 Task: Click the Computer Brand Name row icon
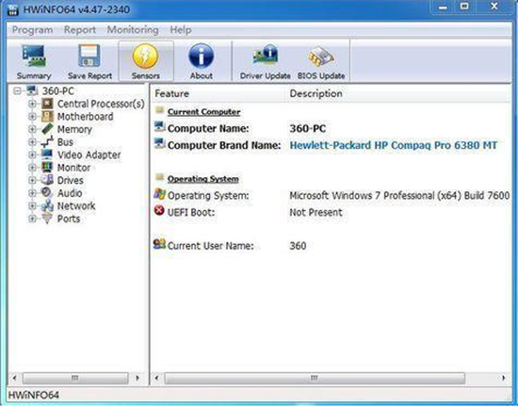159,143
